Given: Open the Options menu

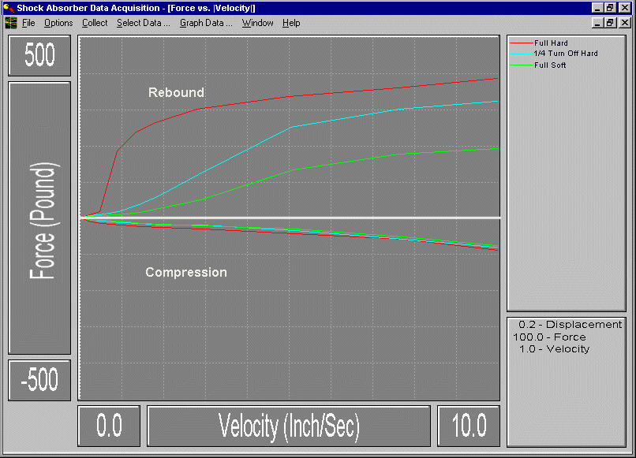Looking at the screenshot, I should tap(58, 23).
